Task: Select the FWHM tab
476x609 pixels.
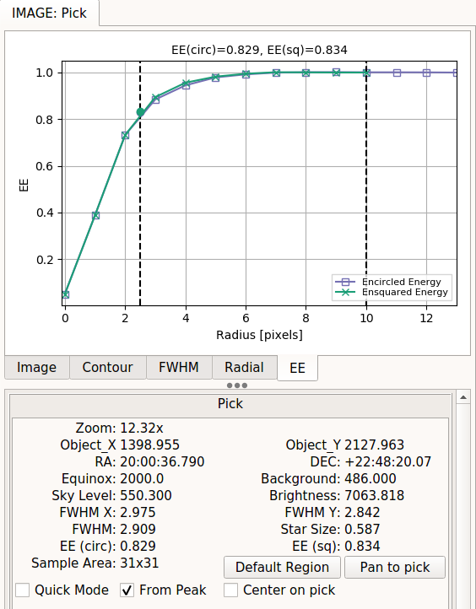Action: coord(179,367)
